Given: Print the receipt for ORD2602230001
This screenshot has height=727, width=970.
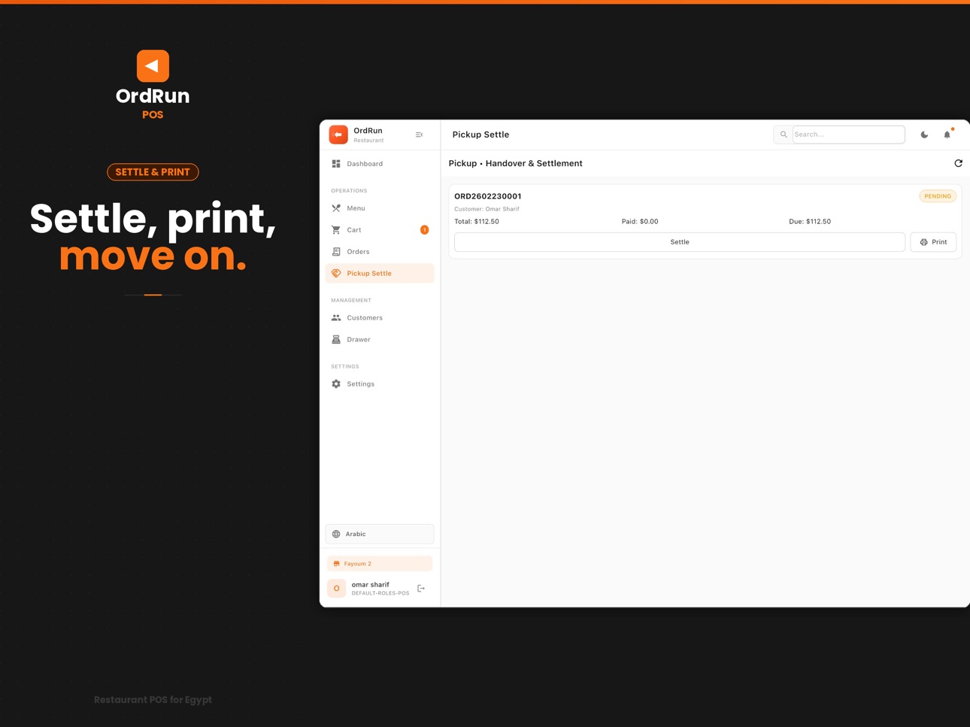Looking at the screenshot, I should pos(933,242).
